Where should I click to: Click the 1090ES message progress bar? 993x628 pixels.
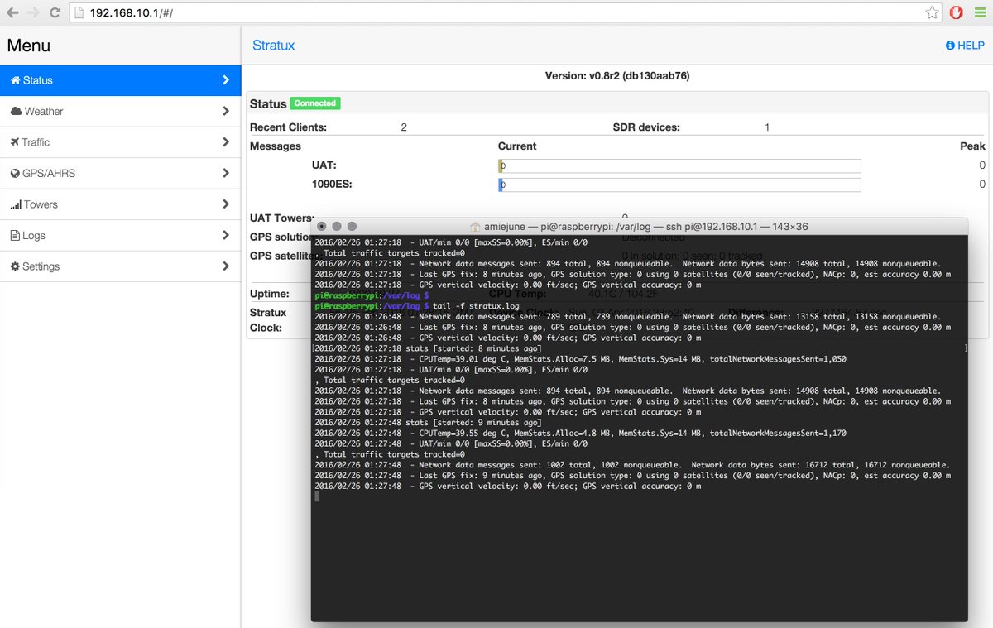(679, 185)
